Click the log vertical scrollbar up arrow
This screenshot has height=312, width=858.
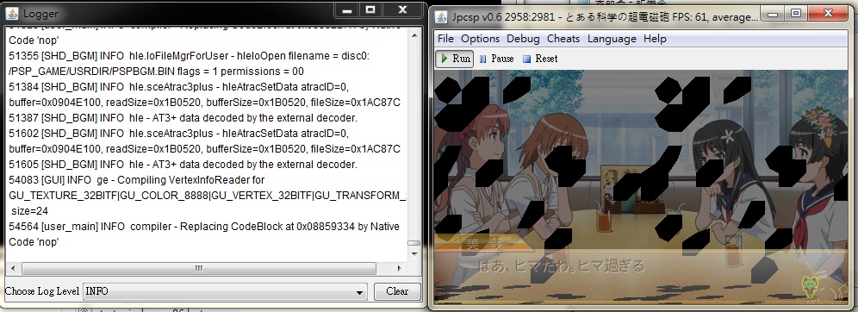(414, 36)
